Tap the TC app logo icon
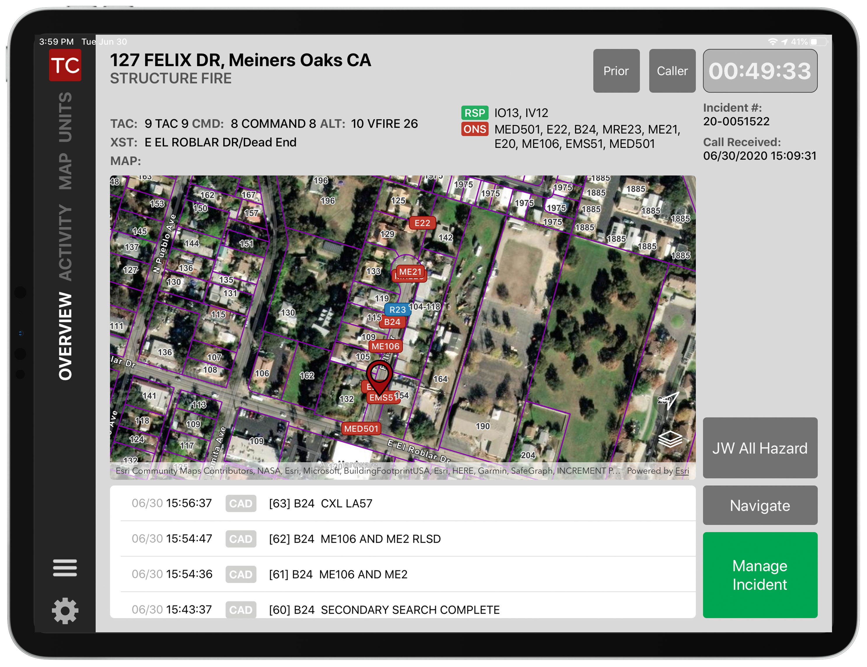 pyautogui.click(x=65, y=65)
